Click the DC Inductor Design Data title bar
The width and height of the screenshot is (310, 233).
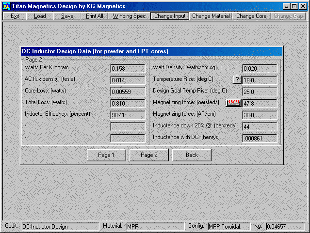[151, 51]
